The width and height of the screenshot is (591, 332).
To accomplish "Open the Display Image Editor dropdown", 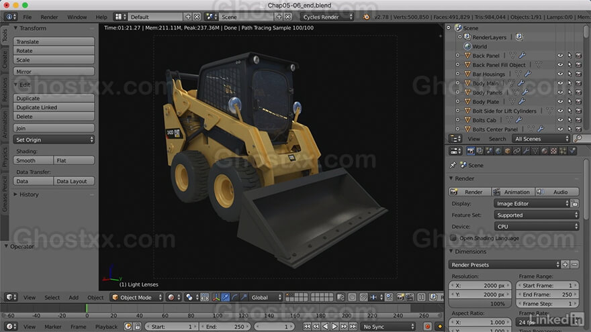I will click(531, 204).
